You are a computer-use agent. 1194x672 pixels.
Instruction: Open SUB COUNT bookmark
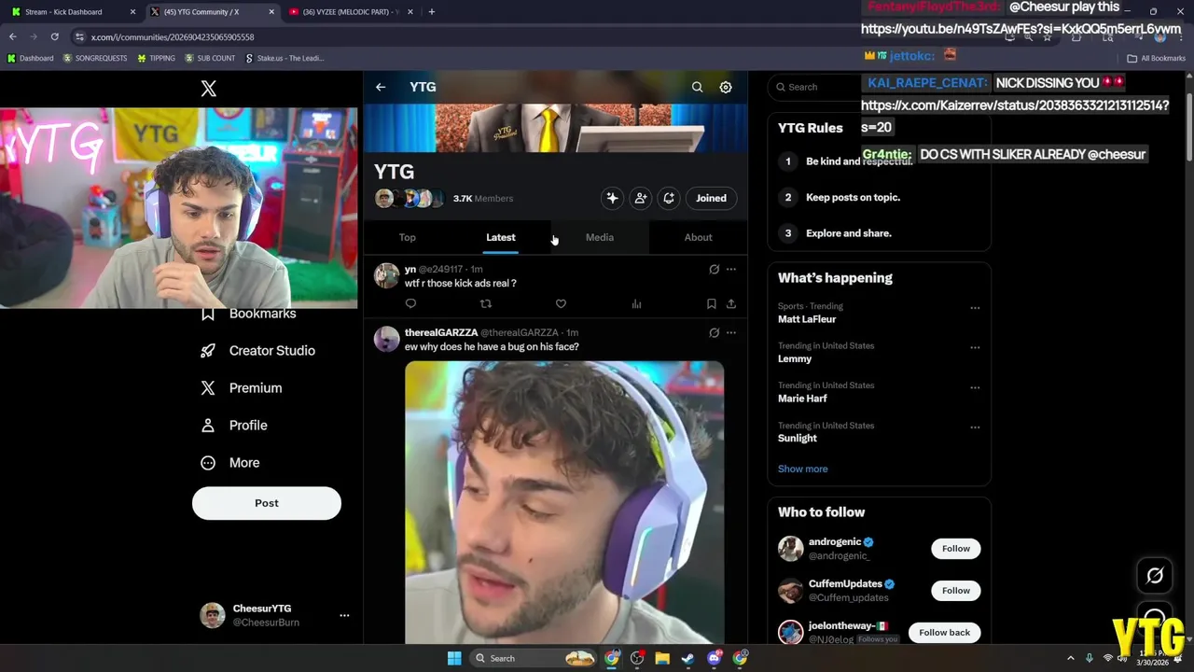[210, 58]
